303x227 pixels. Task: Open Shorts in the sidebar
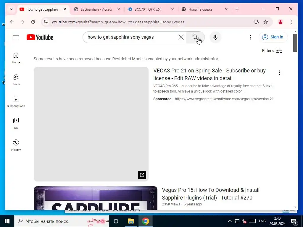pos(16,80)
